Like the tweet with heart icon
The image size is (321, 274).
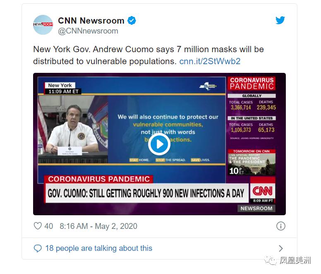38,226
